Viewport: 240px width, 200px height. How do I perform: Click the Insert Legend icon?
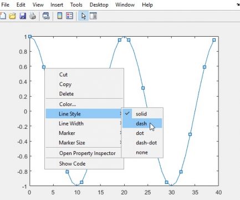[69, 16]
